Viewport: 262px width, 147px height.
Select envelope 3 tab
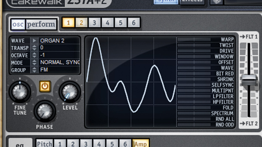86,144
